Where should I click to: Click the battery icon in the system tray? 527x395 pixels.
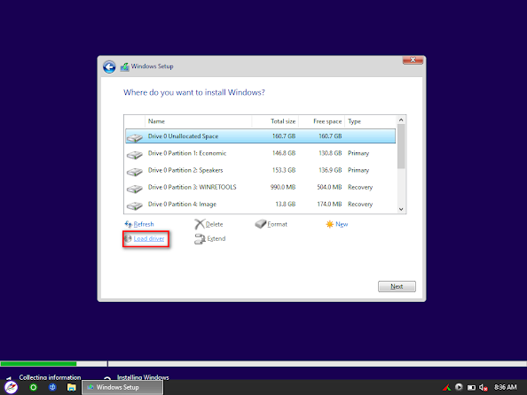coord(471,388)
